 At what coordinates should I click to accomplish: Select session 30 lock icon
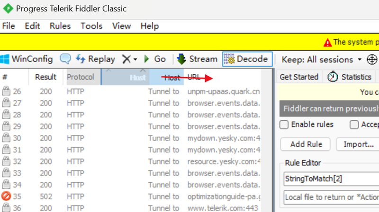[x=6, y=138]
